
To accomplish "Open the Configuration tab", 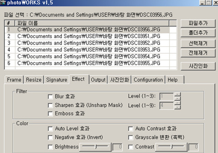I will pos(148,80).
